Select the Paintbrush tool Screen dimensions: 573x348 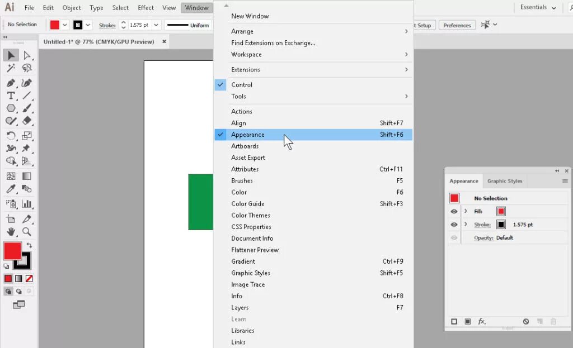(x=27, y=108)
